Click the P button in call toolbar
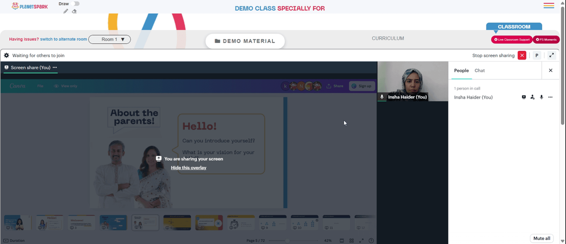The image size is (566, 244). click(537, 55)
